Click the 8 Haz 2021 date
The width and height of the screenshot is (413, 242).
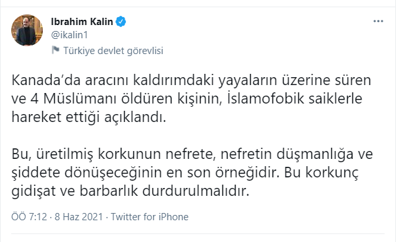tap(79, 217)
